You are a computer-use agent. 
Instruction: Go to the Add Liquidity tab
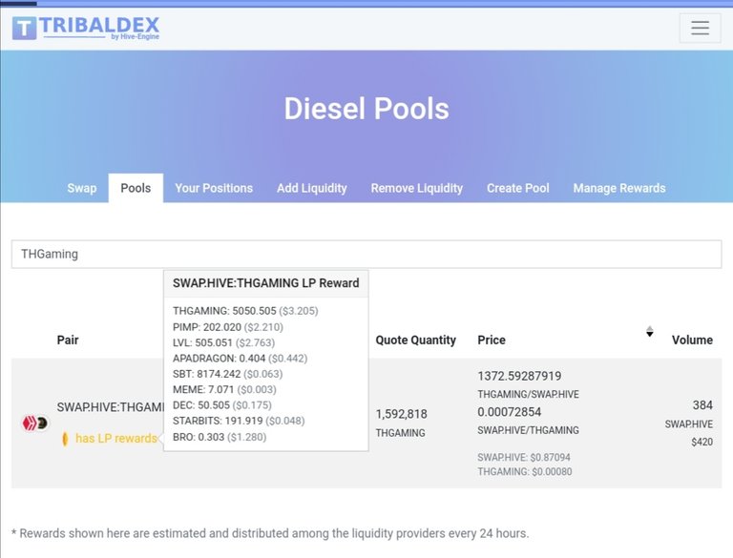click(x=312, y=188)
